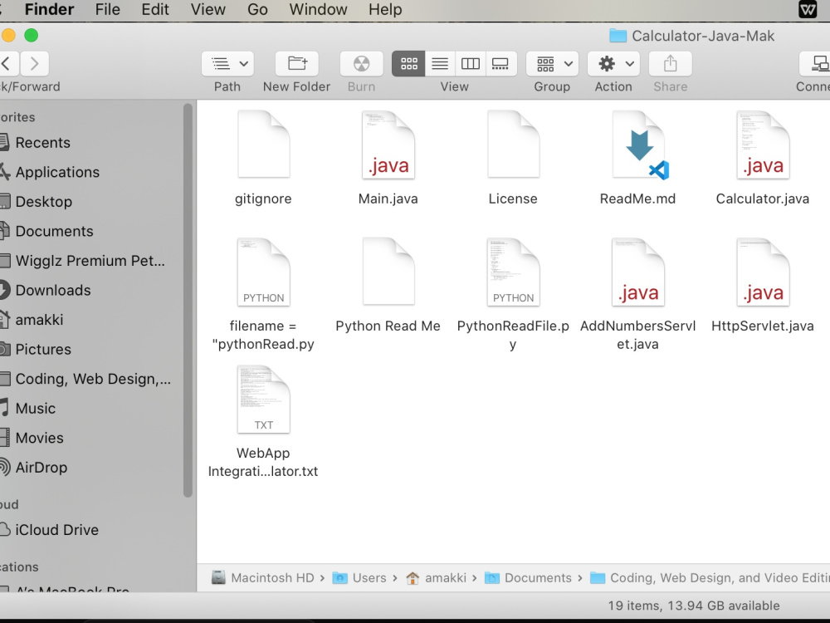Select Wigglz Premium Pet folder in sidebar

pyautogui.click(x=90, y=261)
